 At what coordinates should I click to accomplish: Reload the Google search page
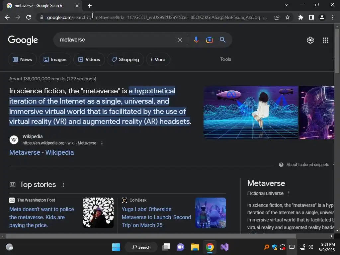pyautogui.click(x=29, y=17)
